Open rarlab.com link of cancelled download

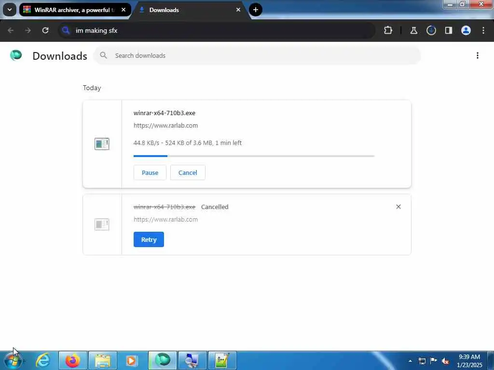pyautogui.click(x=166, y=219)
